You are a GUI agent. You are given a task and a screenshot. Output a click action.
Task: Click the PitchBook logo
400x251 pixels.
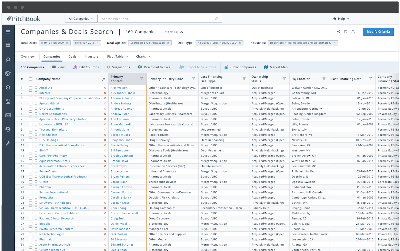(24, 19)
